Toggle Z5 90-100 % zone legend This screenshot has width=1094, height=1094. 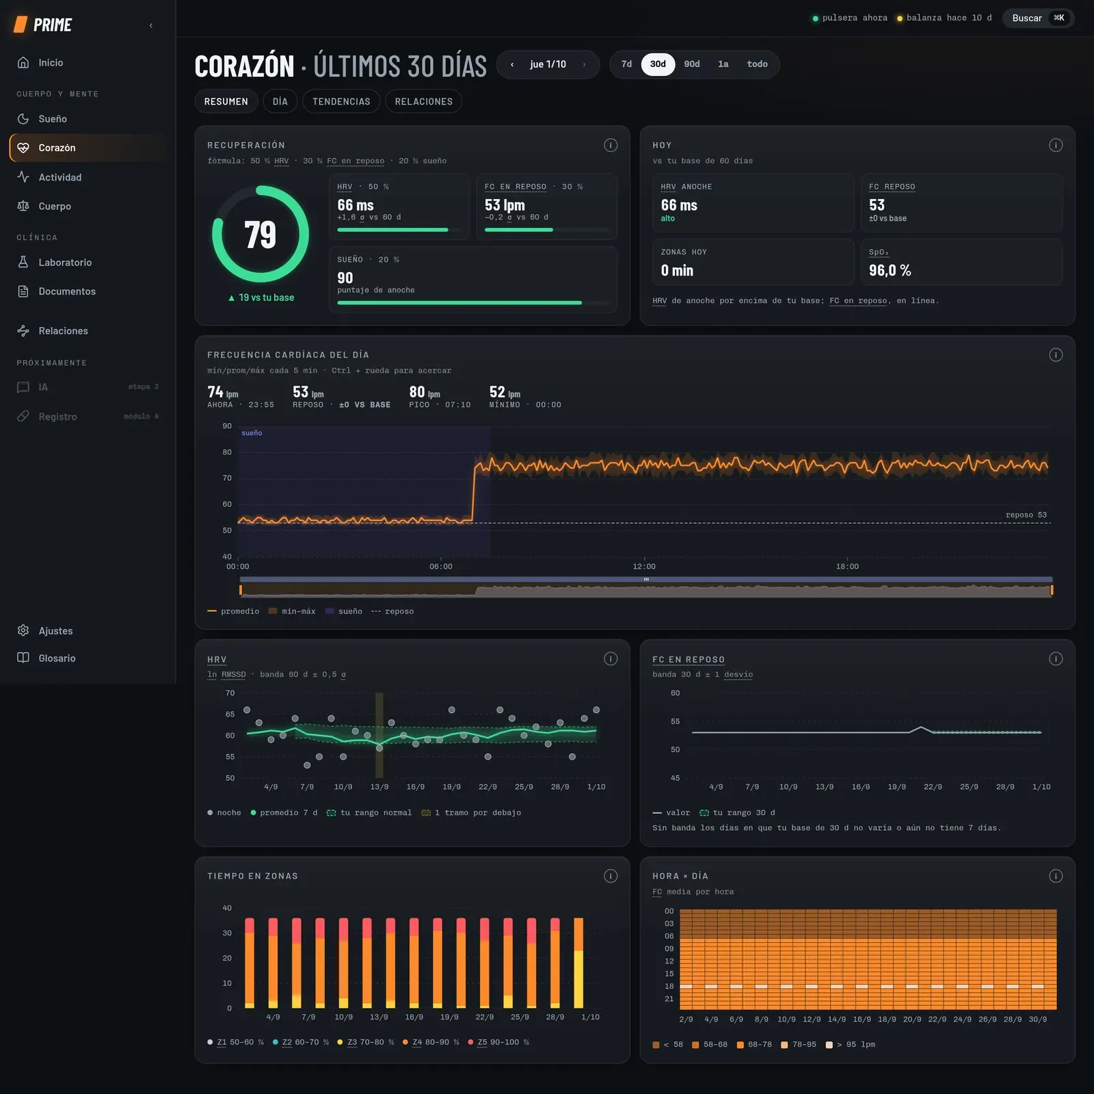point(498,1042)
